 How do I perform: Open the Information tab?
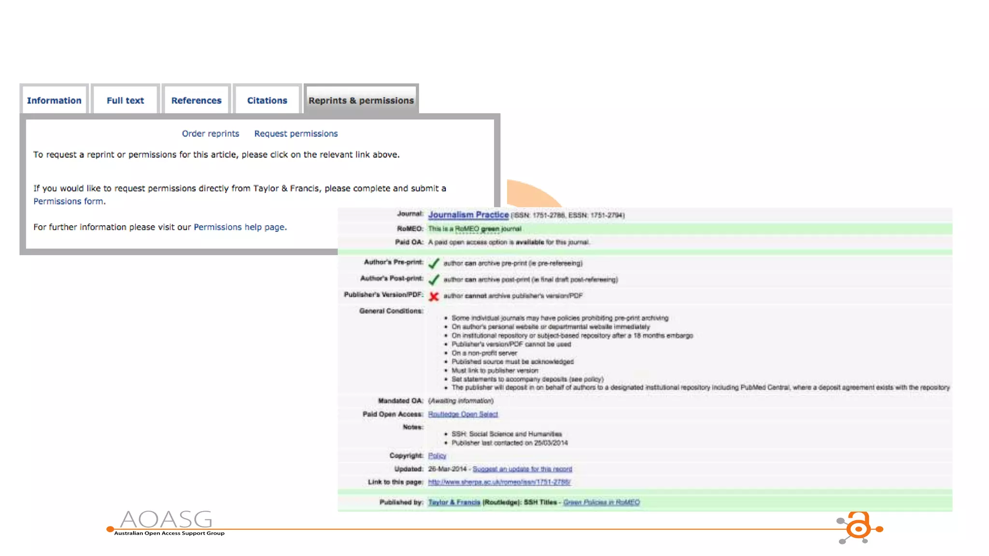click(54, 100)
